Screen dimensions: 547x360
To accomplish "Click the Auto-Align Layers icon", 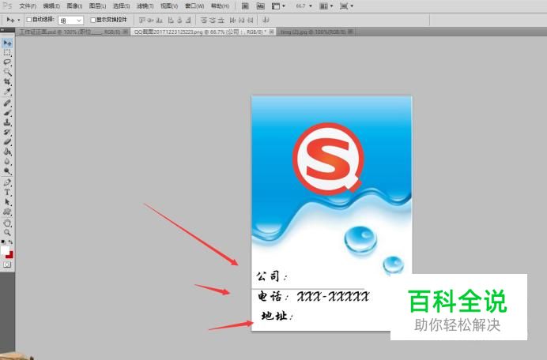I will 266,21.
